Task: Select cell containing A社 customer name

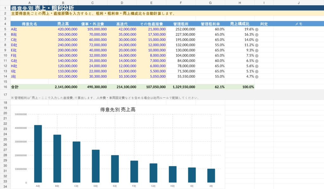Action: click(x=29, y=29)
